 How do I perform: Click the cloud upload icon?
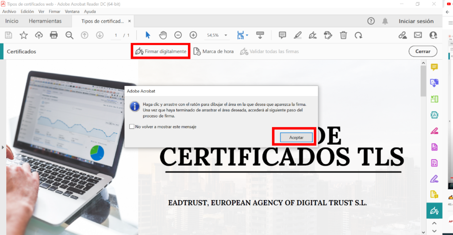(39, 35)
